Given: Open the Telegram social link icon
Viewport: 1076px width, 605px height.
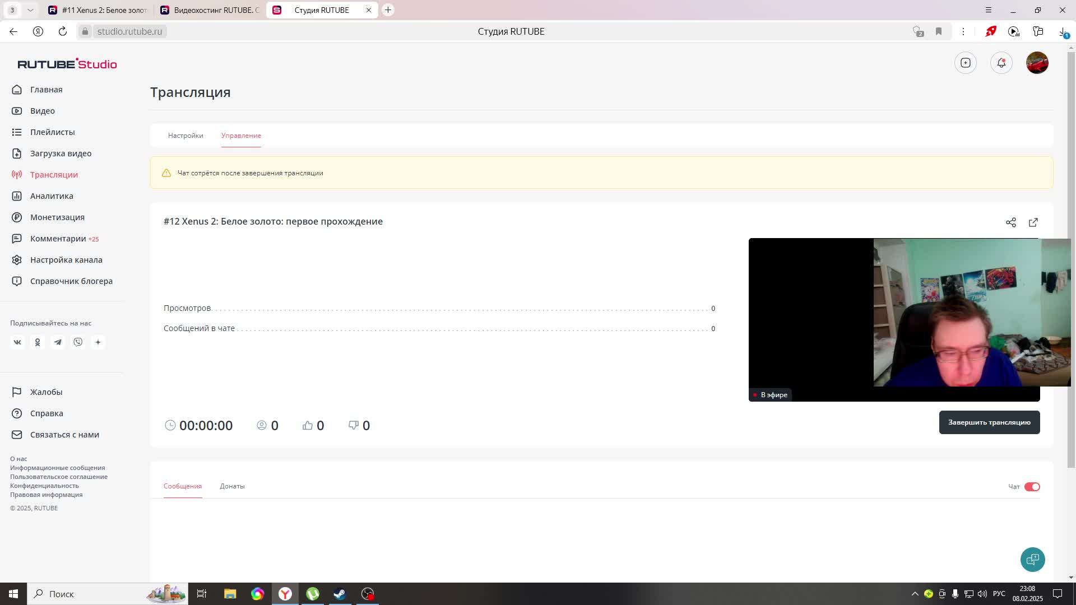Looking at the screenshot, I should 58,342.
